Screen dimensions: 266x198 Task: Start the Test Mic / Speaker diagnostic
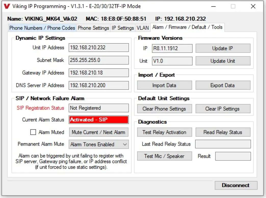[164, 156]
